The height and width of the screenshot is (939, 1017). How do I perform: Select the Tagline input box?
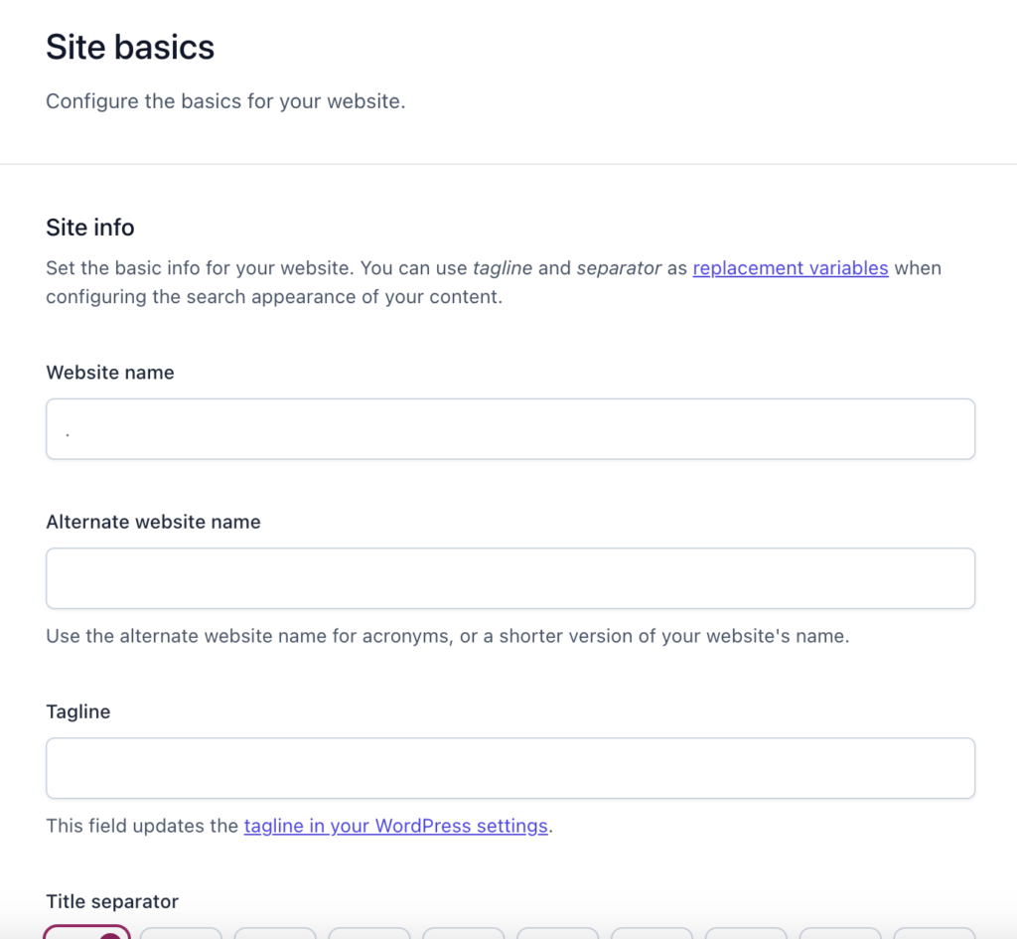tap(510, 768)
